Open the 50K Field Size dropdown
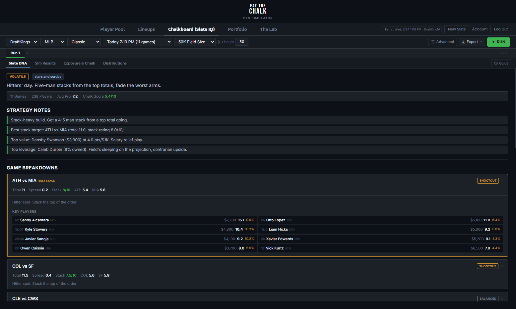This screenshot has width=516, height=309. (x=195, y=42)
